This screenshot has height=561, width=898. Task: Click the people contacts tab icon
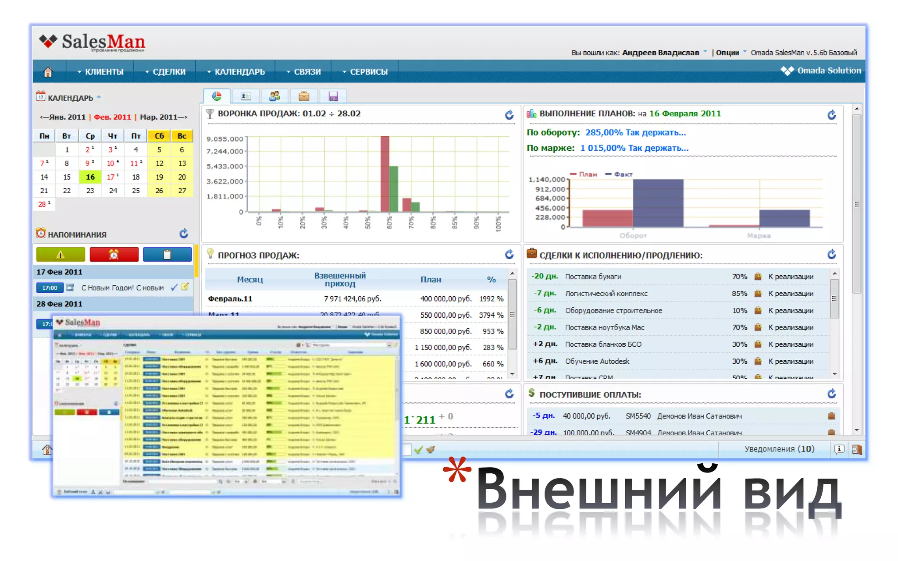click(x=275, y=96)
